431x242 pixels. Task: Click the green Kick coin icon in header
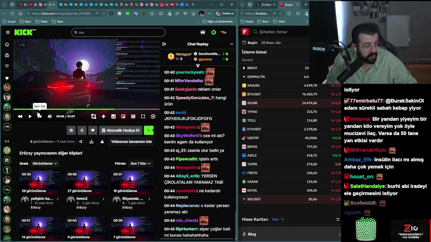213,32
